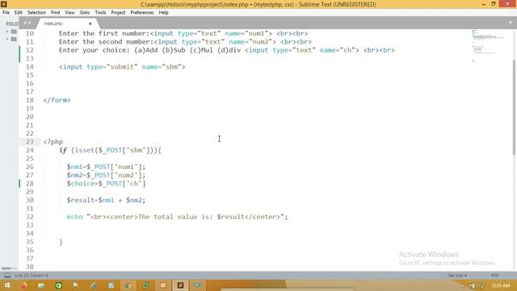Click the "$choice=$_POST['ch']" line

tap(106, 183)
